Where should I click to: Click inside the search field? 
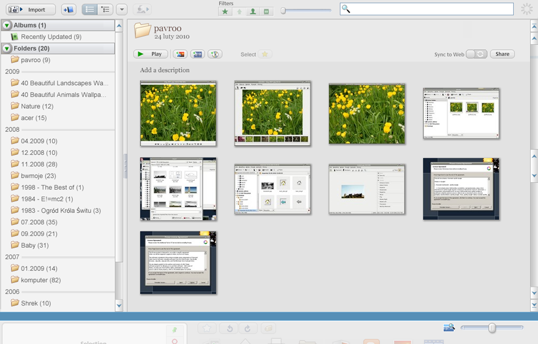[426, 9]
